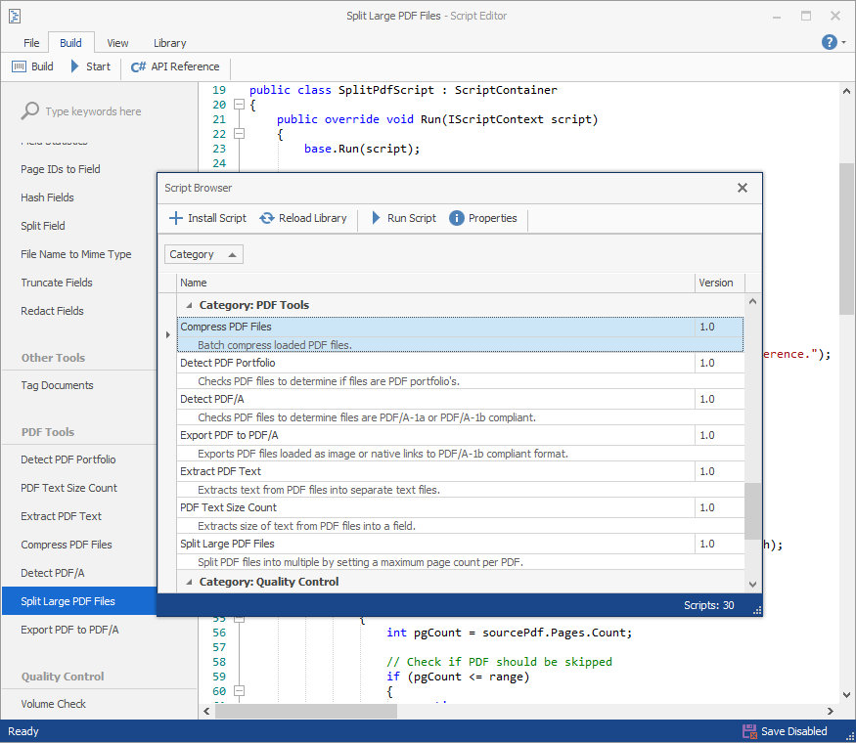
Task: Collapse code block at line 22
Action: 239,134
